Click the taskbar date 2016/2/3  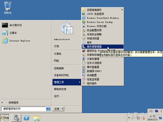pyautogui.click(x=152, y=119)
